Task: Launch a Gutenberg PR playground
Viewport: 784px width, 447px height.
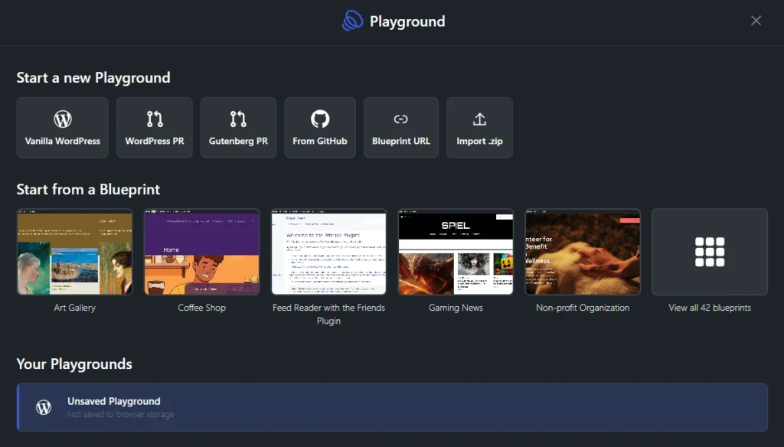Action: tap(238, 127)
